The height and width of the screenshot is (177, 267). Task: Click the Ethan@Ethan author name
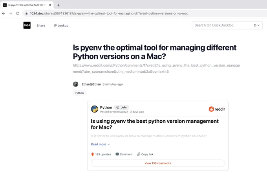tap(91, 84)
